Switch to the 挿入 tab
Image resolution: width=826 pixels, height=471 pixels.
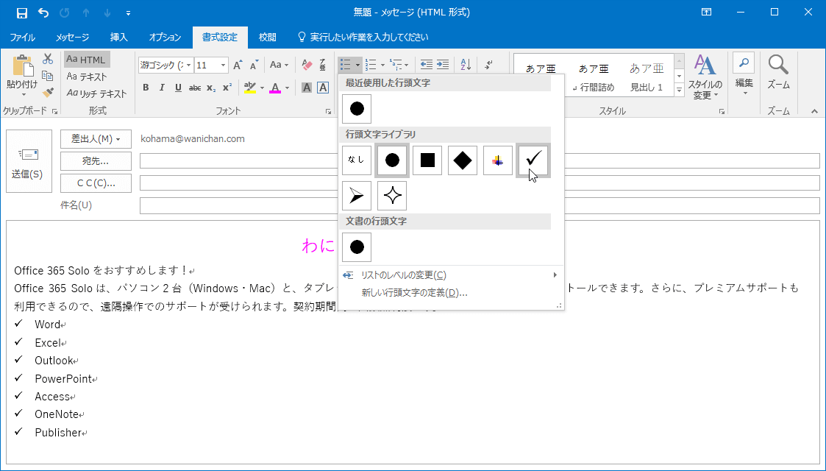118,38
